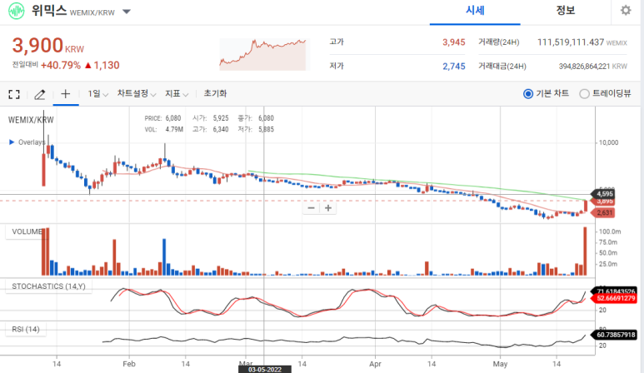The width and height of the screenshot is (644, 373).
Task: Select the 트레이딩뷰 radio button
Action: (x=584, y=94)
